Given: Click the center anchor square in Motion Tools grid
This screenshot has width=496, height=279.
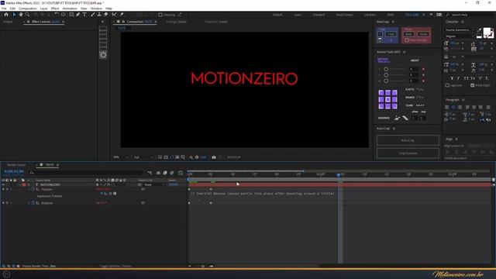Looking at the screenshot, I should click(387, 99).
